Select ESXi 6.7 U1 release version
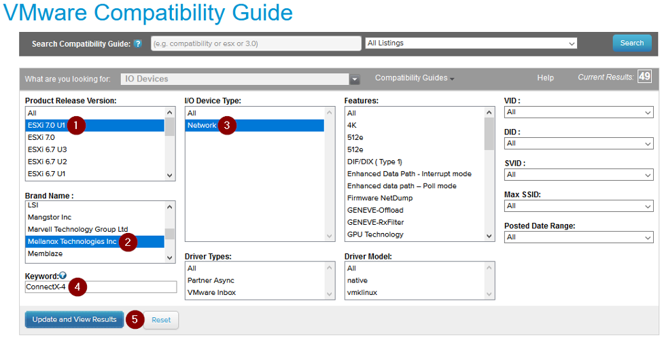Screen dimensions: 664x339 (95, 174)
